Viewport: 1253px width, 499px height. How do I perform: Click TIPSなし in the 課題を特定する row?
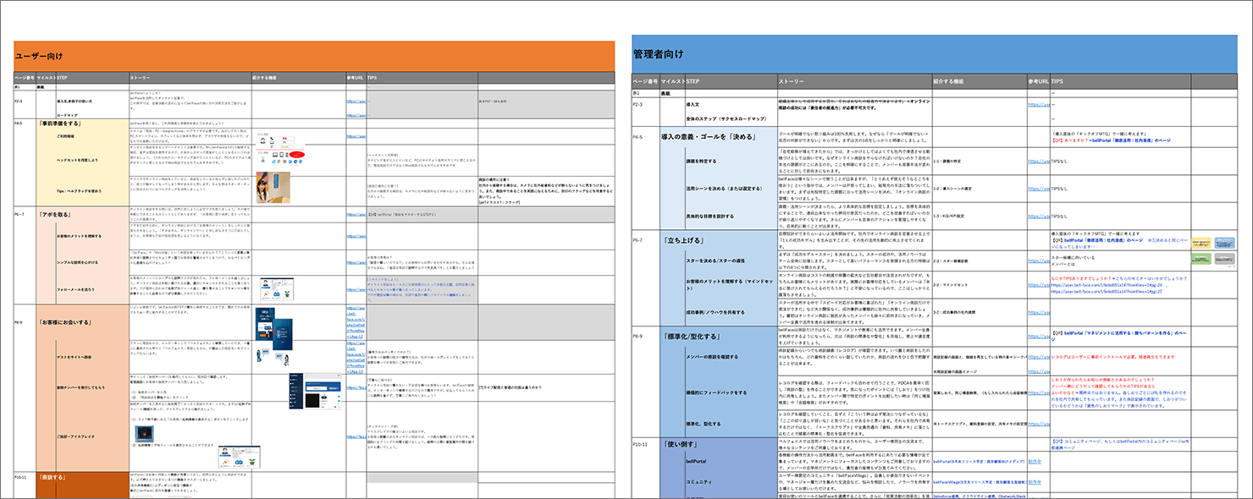pyautogui.click(x=1060, y=160)
